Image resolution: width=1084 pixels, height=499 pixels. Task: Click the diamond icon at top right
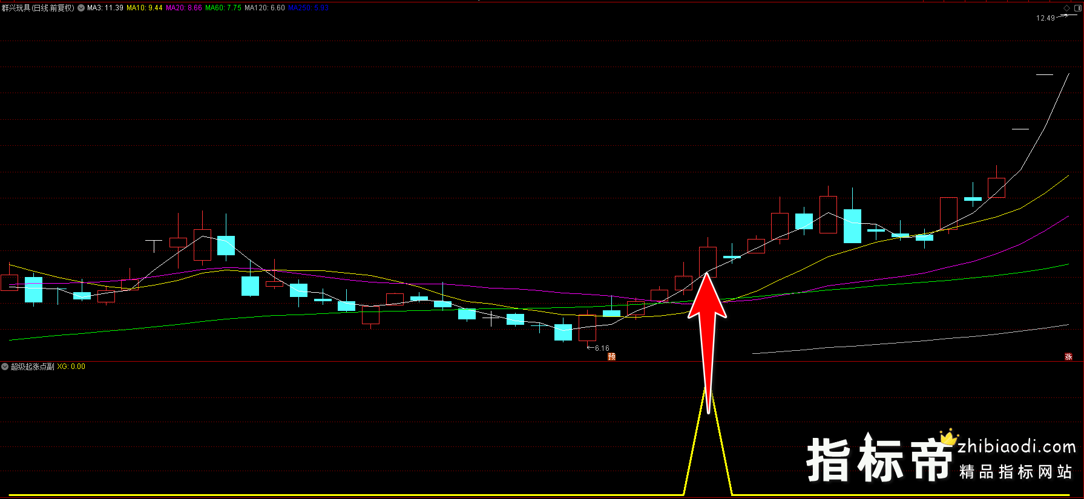(1066, 8)
